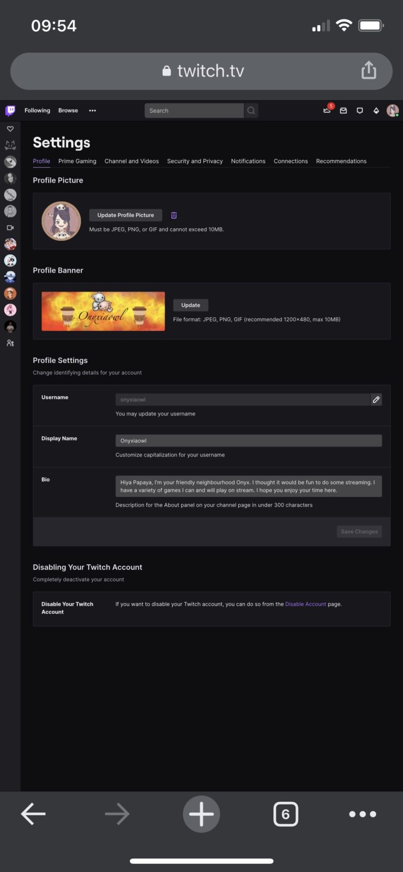Click the search magnifier button
Viewport: 403px width, 872px height.
(251, 111)
